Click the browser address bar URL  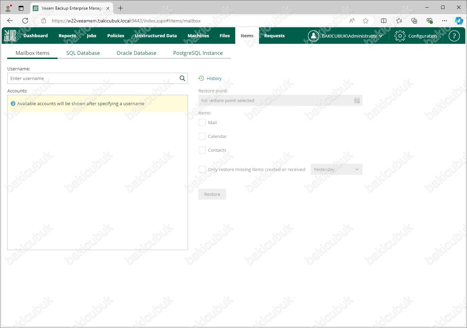(126, 21)
